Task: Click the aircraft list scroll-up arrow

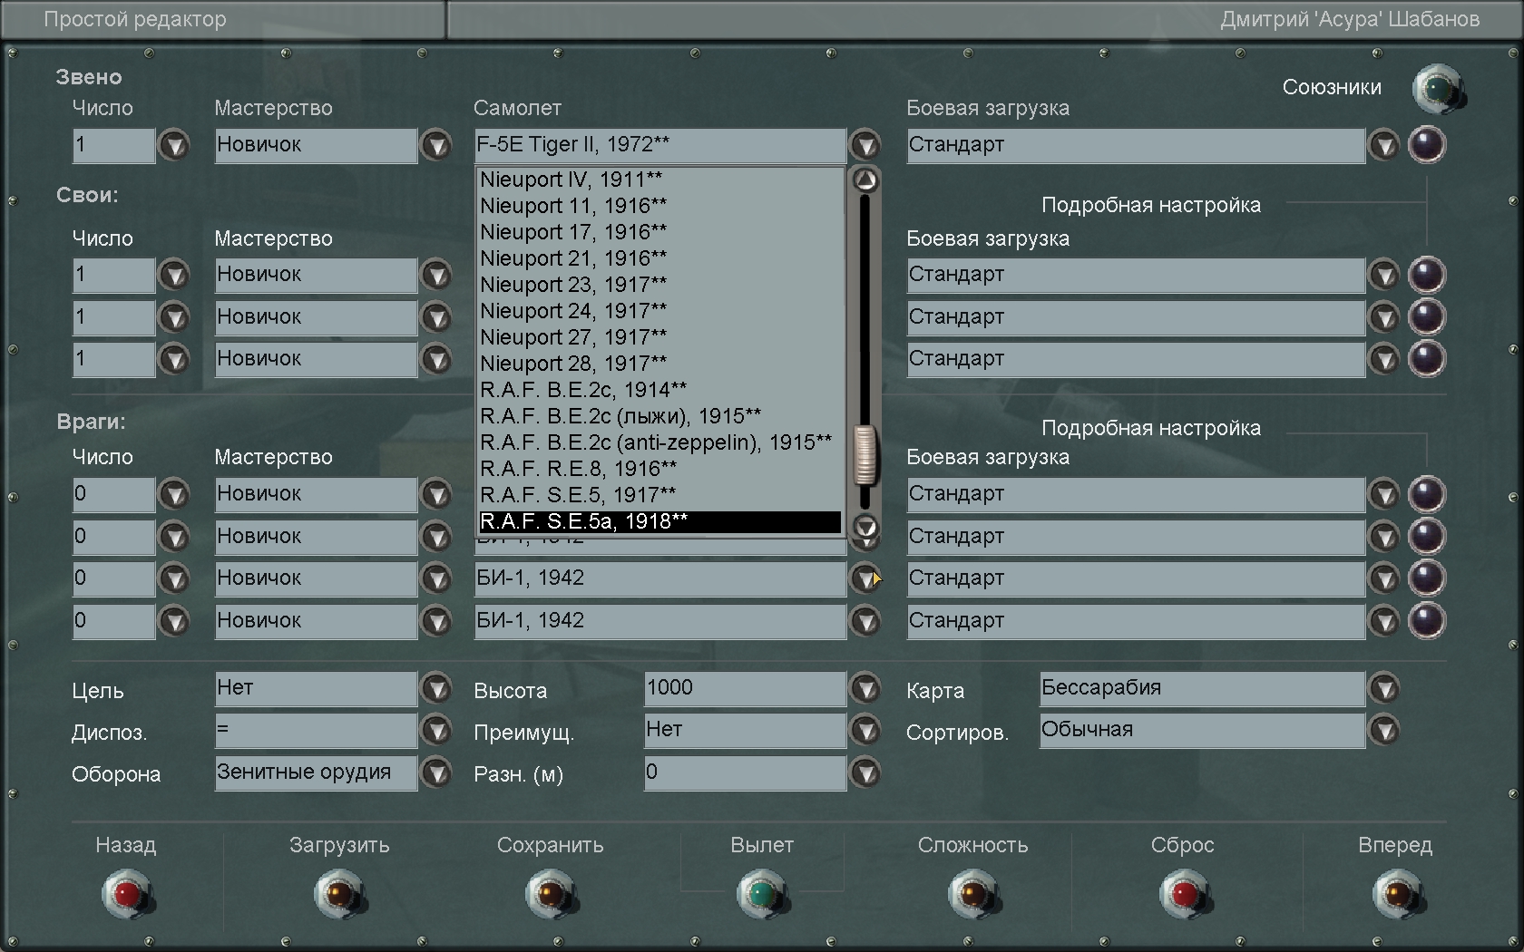Action: click(x=865, y=180)
